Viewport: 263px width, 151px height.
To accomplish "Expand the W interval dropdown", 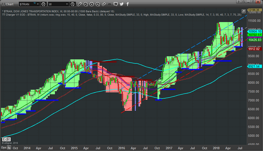I will pyautogui.click(x=67, y=4).
